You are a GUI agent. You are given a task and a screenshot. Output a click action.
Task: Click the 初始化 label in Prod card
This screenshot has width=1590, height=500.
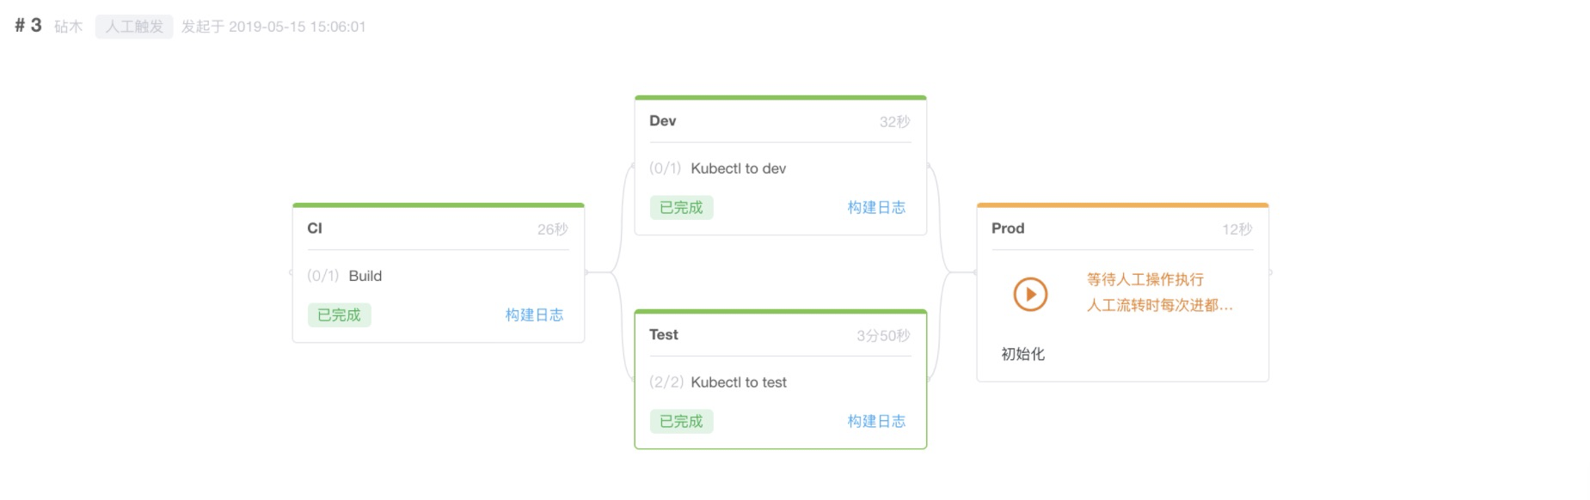(x=1022, y=354)
